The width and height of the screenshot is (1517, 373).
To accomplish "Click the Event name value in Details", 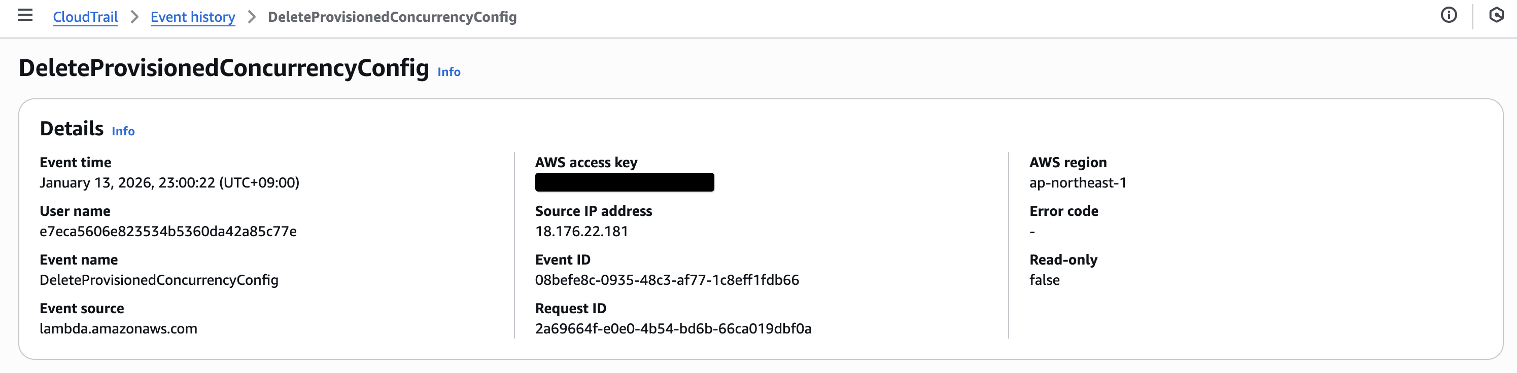I will point(159,280).
